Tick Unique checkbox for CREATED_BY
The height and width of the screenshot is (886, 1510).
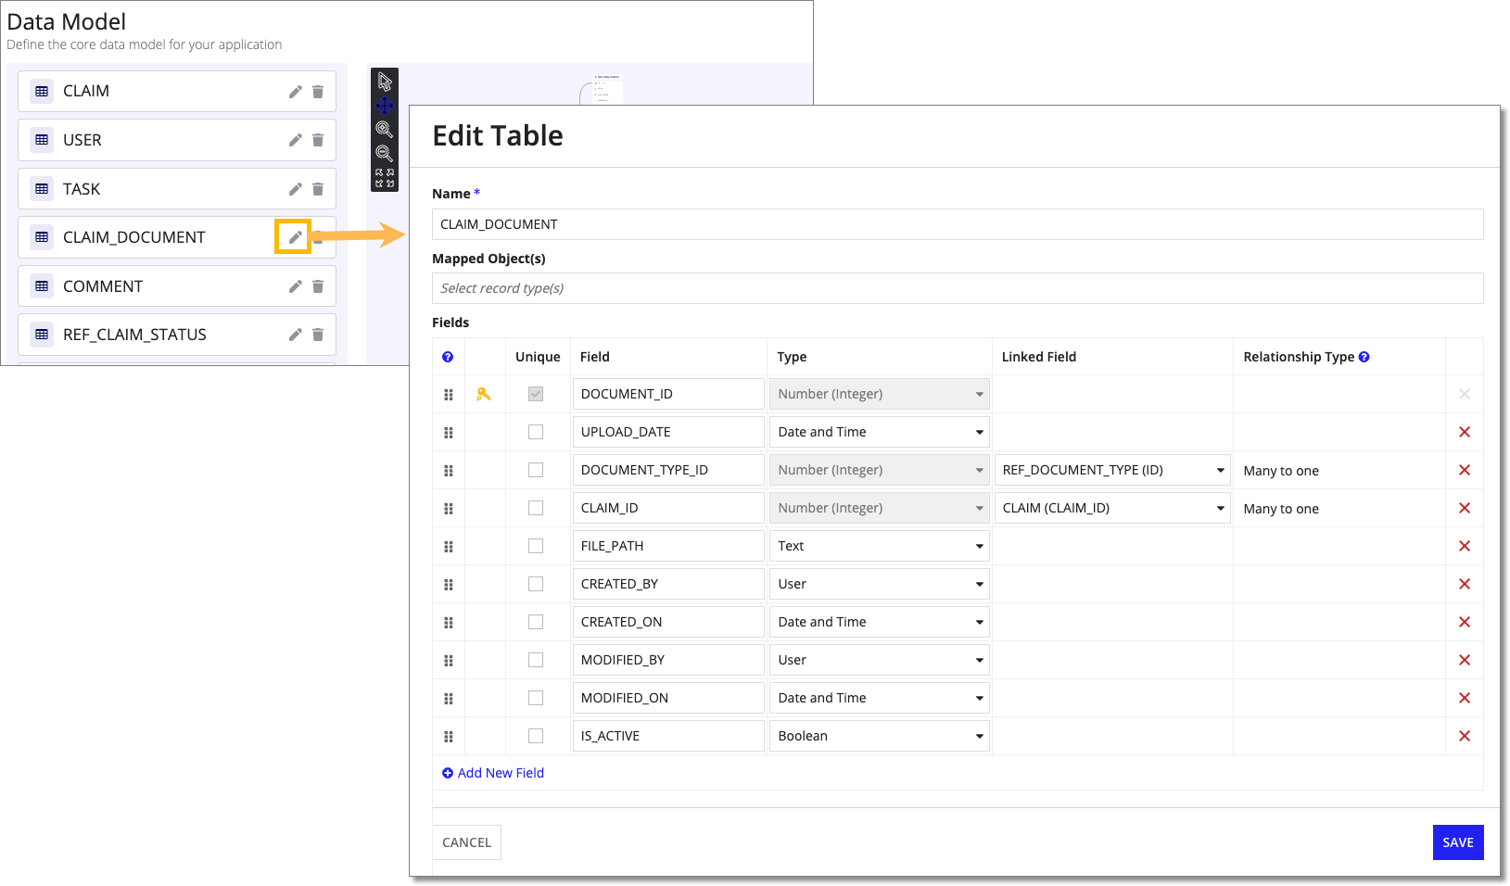tap(536, 584)
